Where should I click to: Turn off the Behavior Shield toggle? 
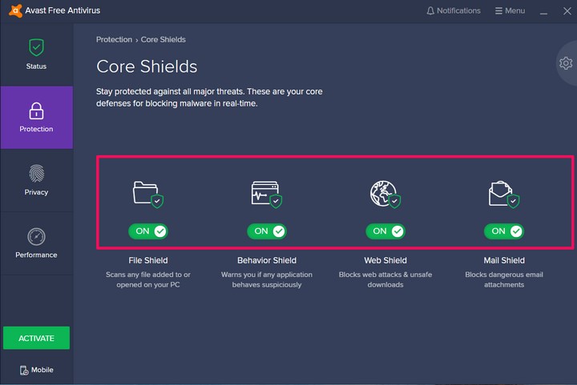pyautogui.click(x=267, y=231)
